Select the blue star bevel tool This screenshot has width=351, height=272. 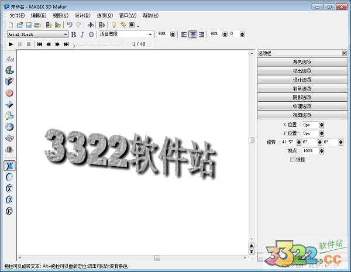coord(9,104)
